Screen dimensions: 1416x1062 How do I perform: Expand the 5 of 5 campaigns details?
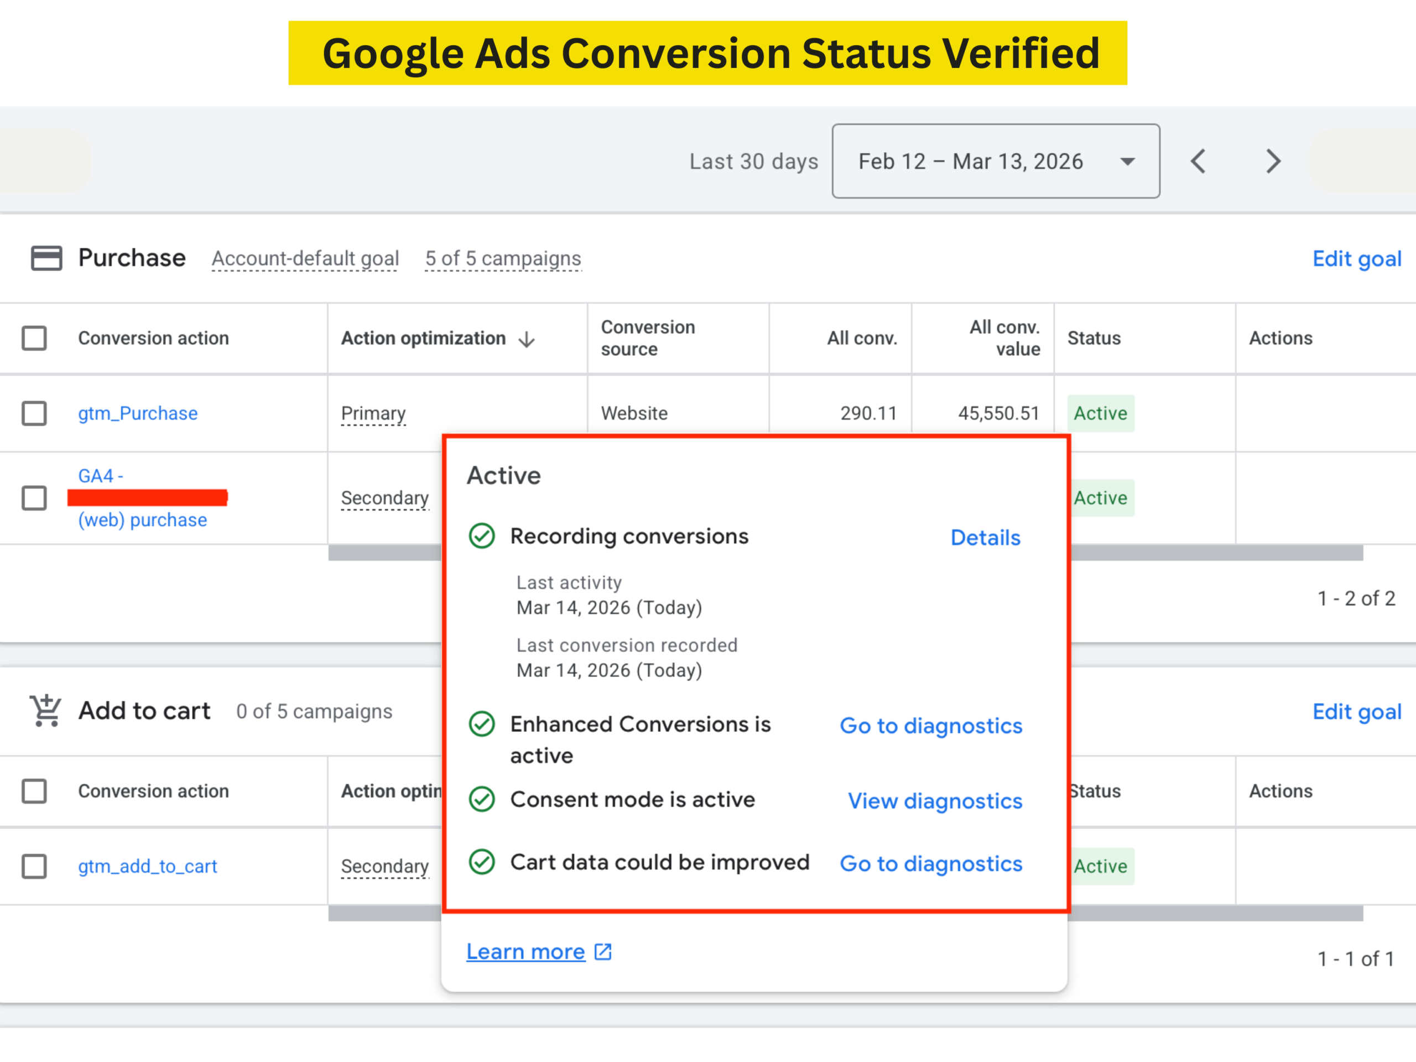click(502, 259)
